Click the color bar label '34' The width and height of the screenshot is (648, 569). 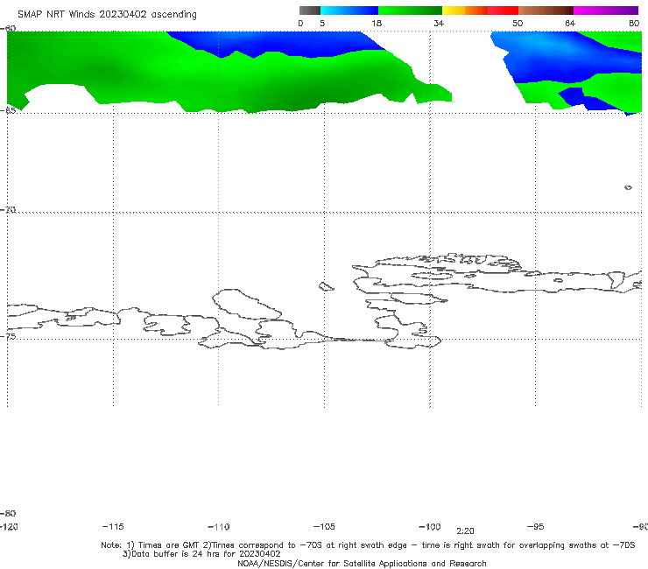pyautogui.click(x=439, y=23)
